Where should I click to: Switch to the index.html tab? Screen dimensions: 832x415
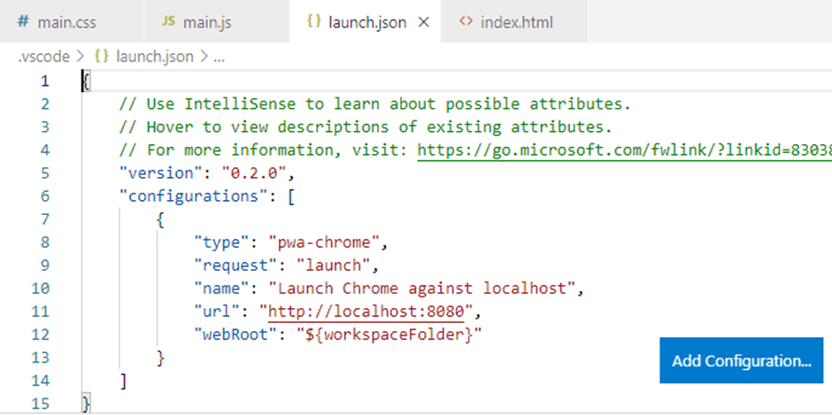click(513, 22)
